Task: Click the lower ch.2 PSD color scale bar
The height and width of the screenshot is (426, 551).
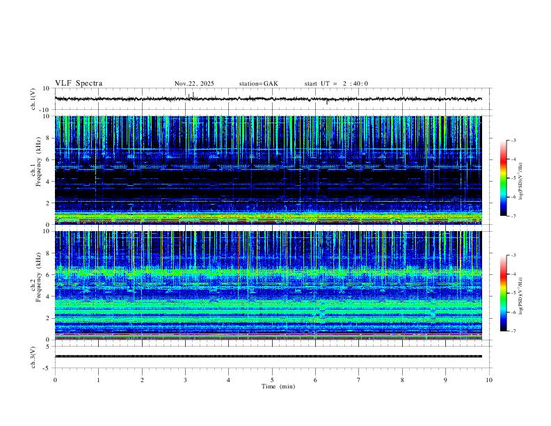Action: (x=503, y=293)
